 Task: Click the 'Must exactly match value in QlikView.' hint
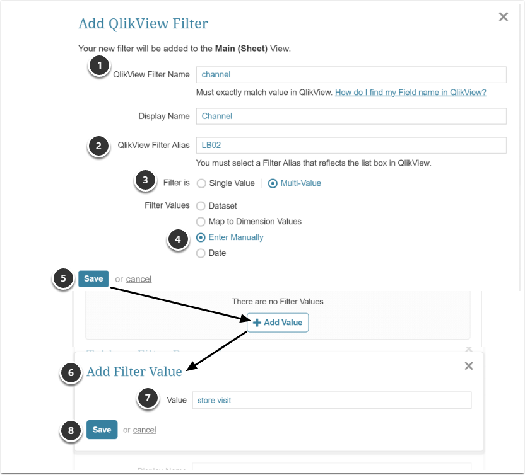pos(264,93)
